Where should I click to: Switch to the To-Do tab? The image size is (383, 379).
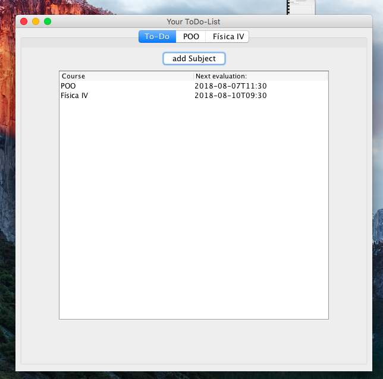tap(157, 36)
